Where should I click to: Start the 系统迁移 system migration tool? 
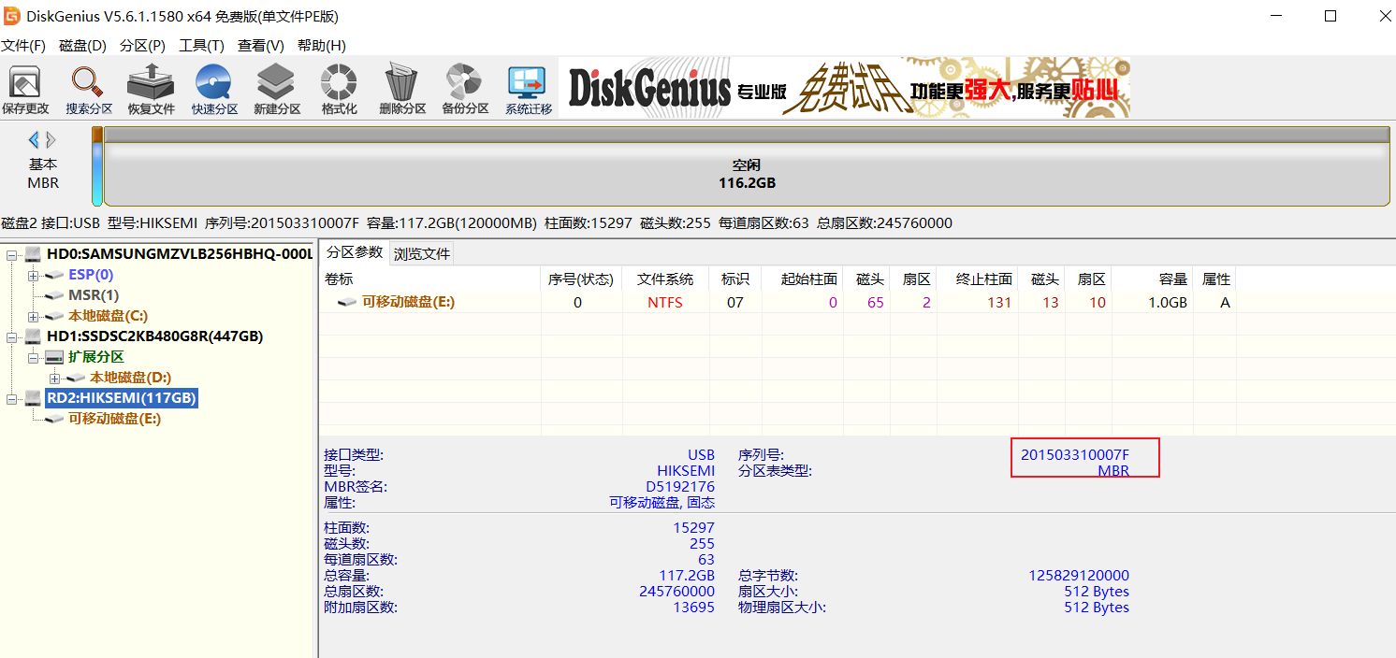[x=529, y=90]
